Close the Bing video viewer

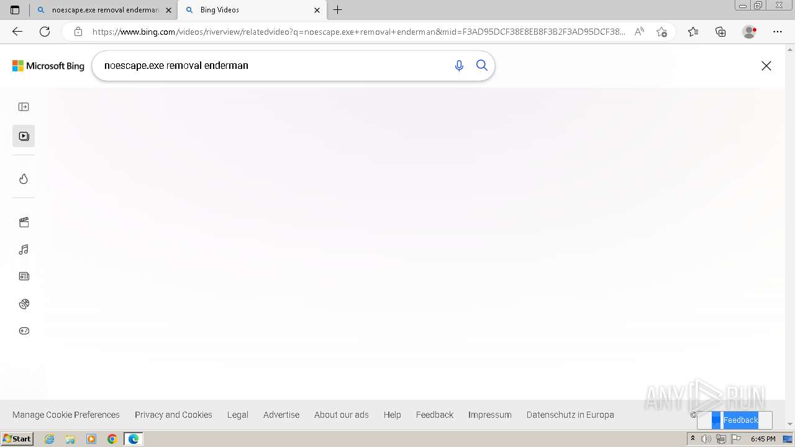pos(766,66)
